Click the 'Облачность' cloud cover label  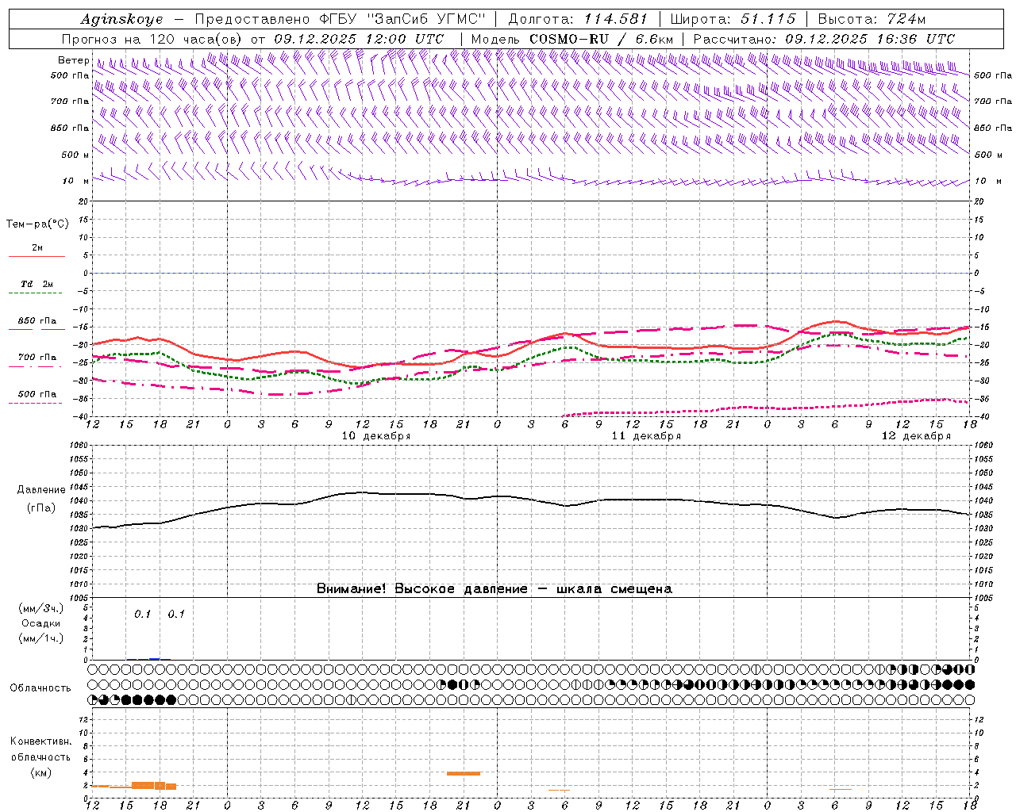coord(40,688)
